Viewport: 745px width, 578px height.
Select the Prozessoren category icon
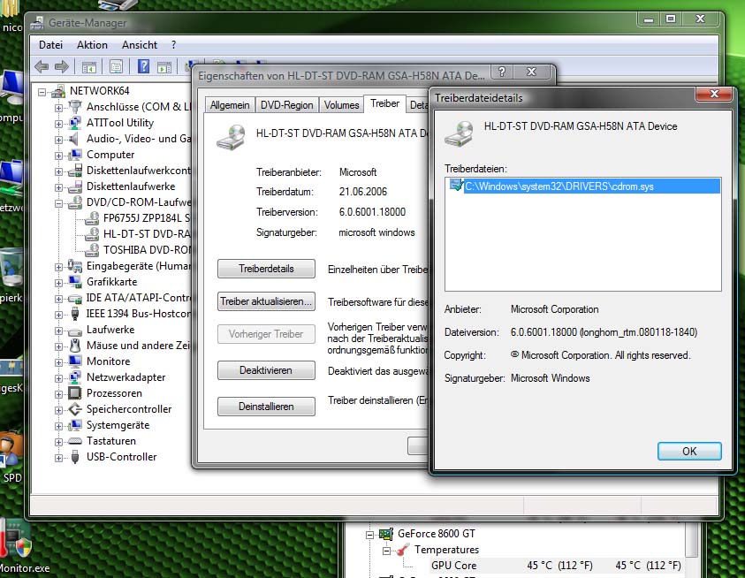[75, 393]
